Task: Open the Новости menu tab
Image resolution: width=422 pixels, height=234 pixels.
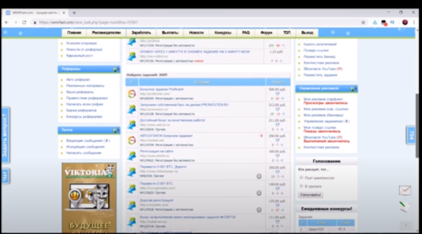Action: (196, 33)
